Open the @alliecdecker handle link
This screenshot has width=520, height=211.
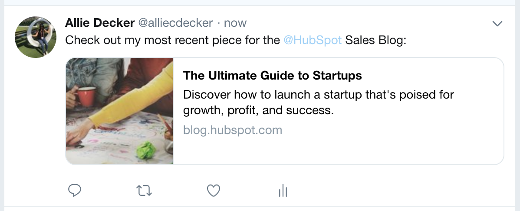pyautogui.click(x=175, y=22)
